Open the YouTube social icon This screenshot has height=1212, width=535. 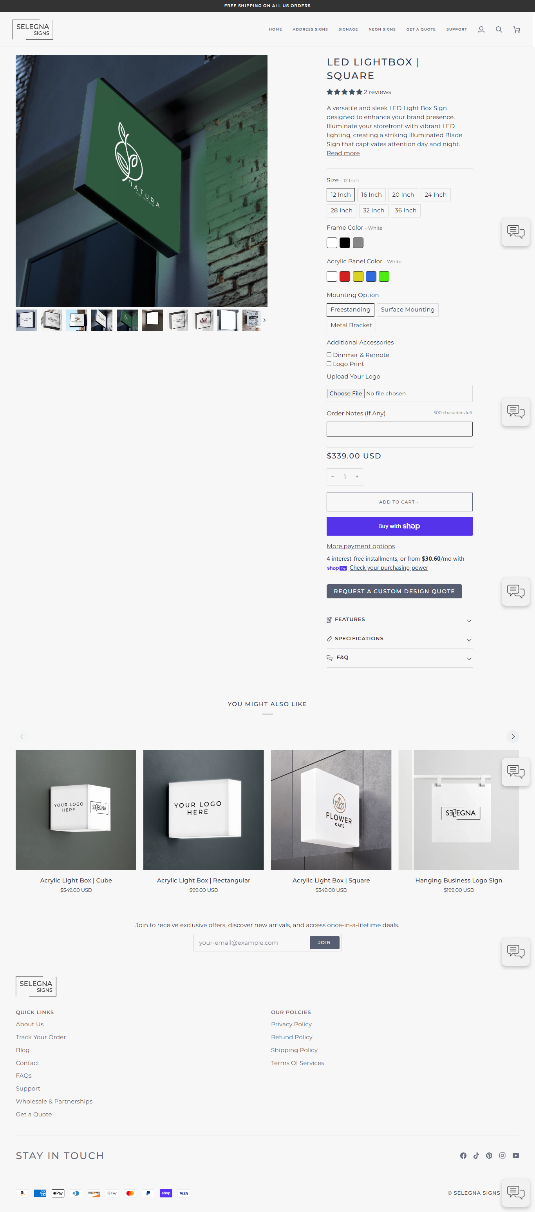[516, 1156]
